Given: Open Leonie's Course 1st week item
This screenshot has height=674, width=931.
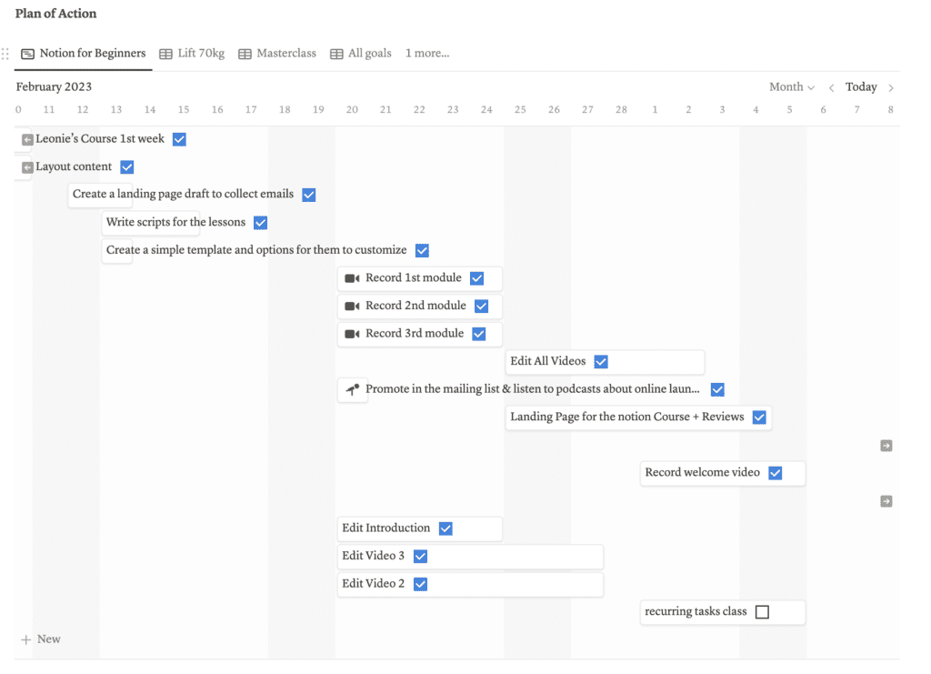Looking at the screenshot, I should tap(100, 139).
